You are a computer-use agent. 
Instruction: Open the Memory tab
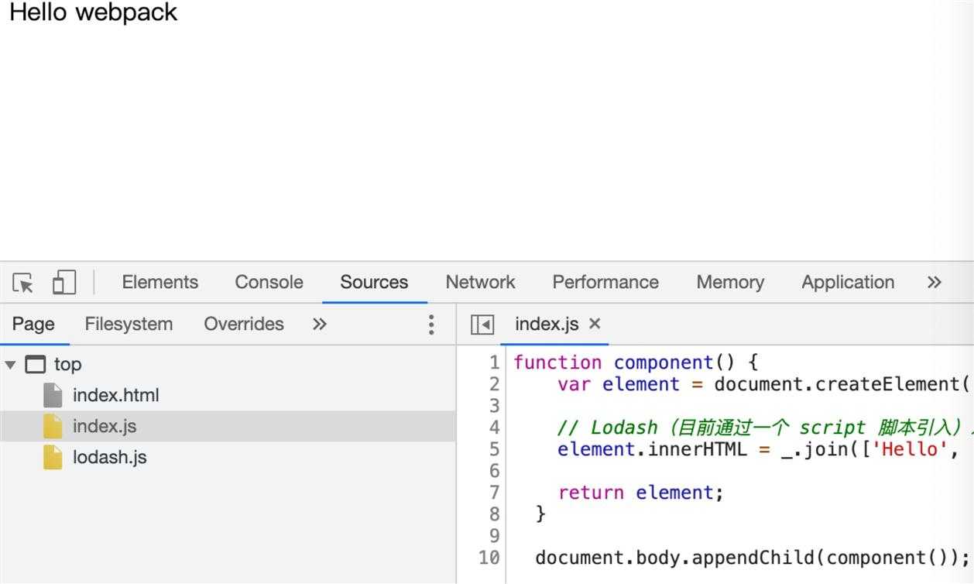click(x=730, y=283)
